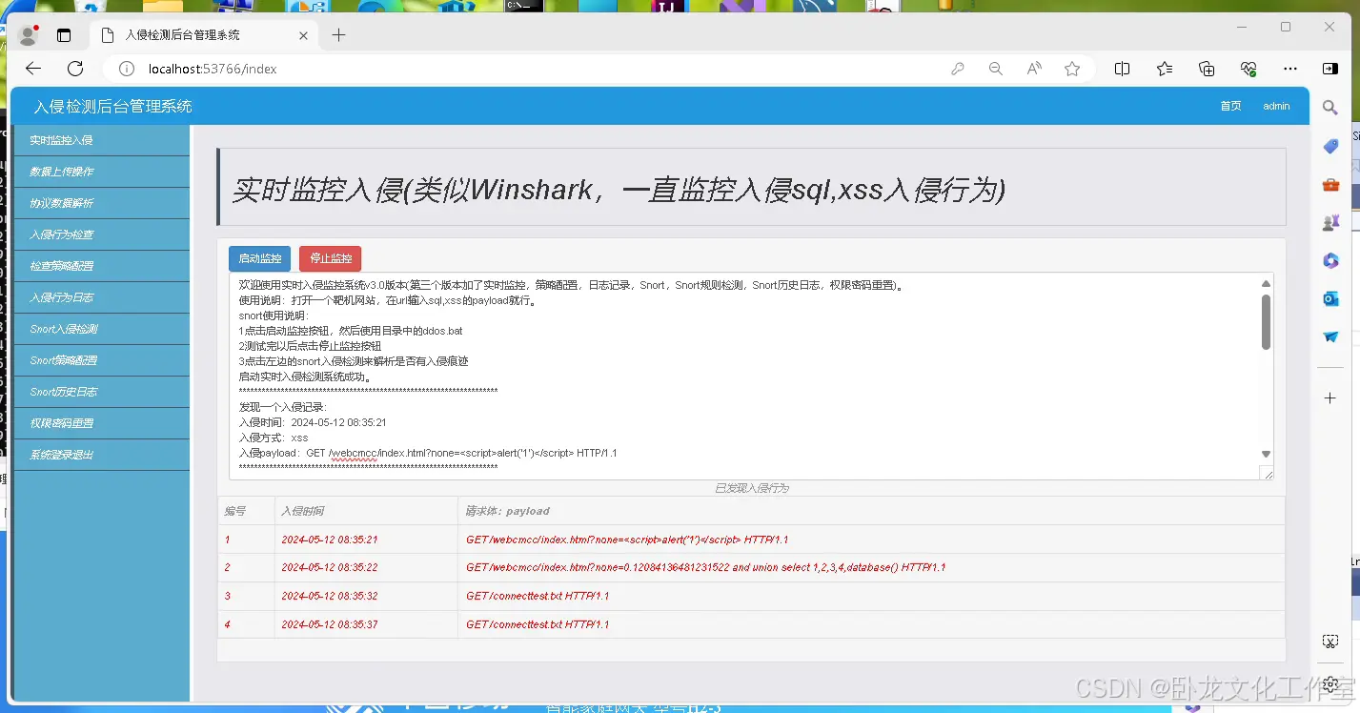Activate the Read aloud icon
The image size is (1360, 713).
click(x=1034, y=69)
